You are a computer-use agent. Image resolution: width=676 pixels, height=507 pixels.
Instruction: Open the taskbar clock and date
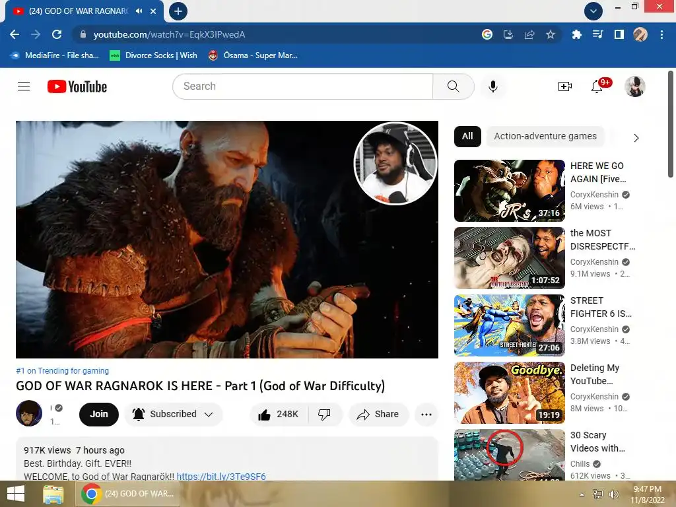click(647, 494)
